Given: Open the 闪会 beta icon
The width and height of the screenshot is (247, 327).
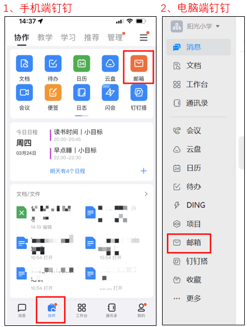Looking at the screenshot, I should coord(110,93).
